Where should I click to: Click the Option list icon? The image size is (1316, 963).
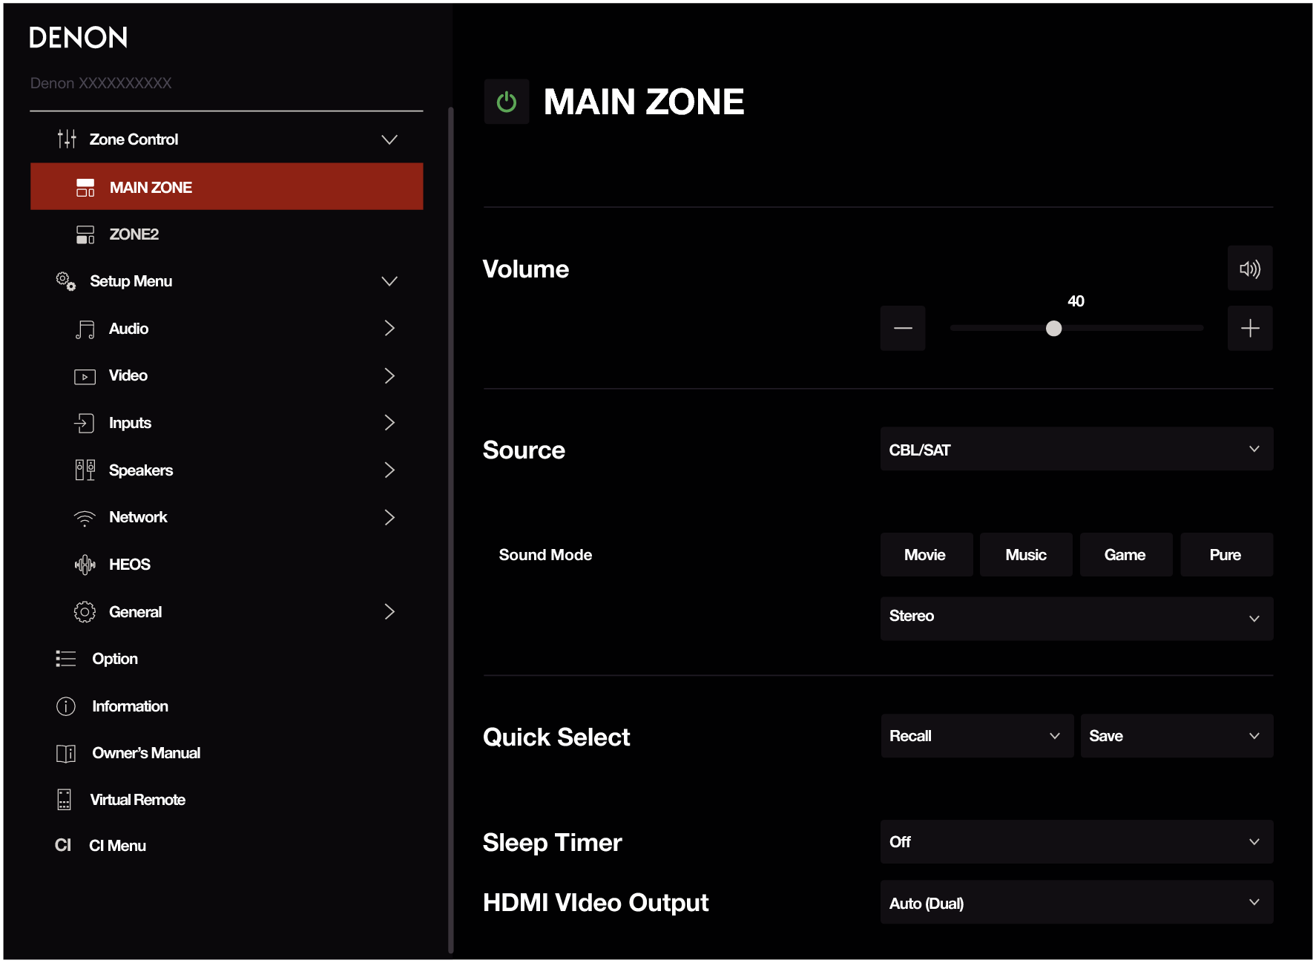tap(66, 659)
